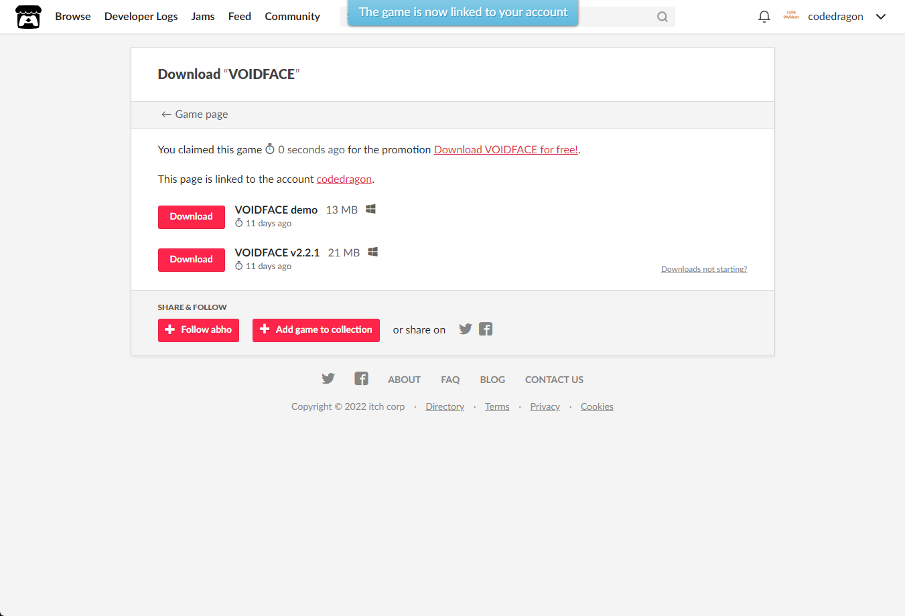
Task: Open the linked codedragon account link
Action: (x=344, y=179)
